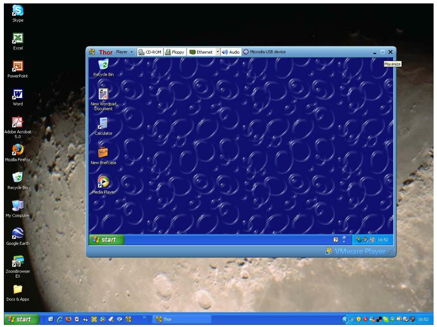Click the red shield alert tray icon
This screenshot has height=327, width=437.
click(365, 319)
